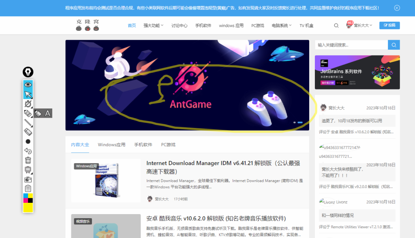The width and height of the screenshot is (415, 238).
Task: Click the clipboard icon in the toolbar
Action: [x=28, y=189]
